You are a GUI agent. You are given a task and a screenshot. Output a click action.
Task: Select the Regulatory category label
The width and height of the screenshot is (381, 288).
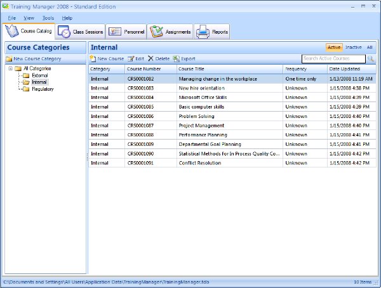pyautogui.click(x=43, y=89)
